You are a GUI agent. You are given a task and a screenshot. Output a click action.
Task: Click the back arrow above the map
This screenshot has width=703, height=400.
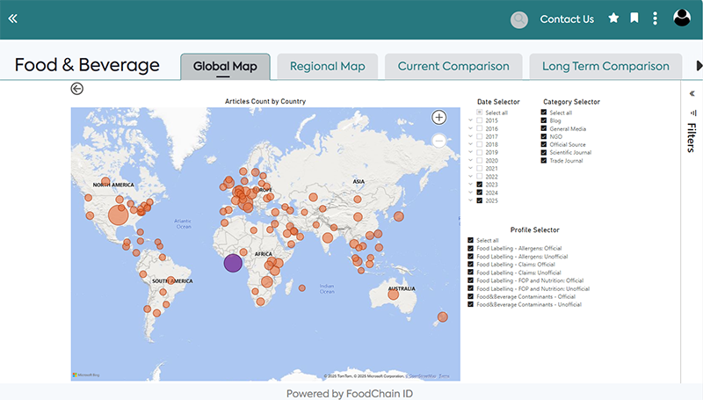77,88
